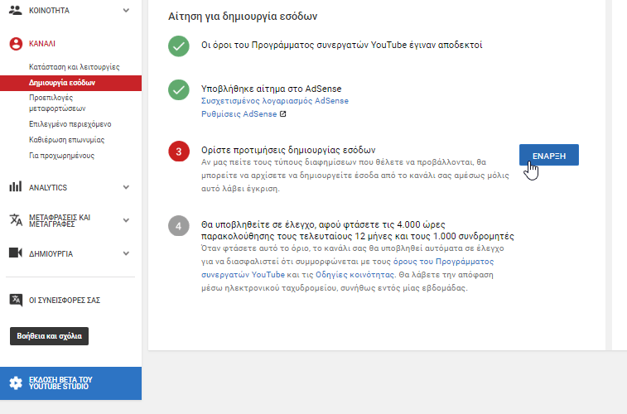Image resolution: width=627 pixels, height=414 pixels.
Task: Click the ΕΝΑΡΞΗ button
Action: tap(548, 155)
